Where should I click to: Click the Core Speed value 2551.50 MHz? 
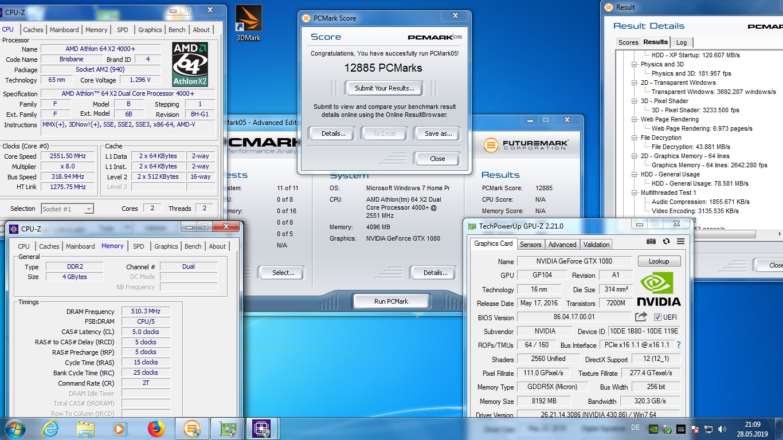69,156
